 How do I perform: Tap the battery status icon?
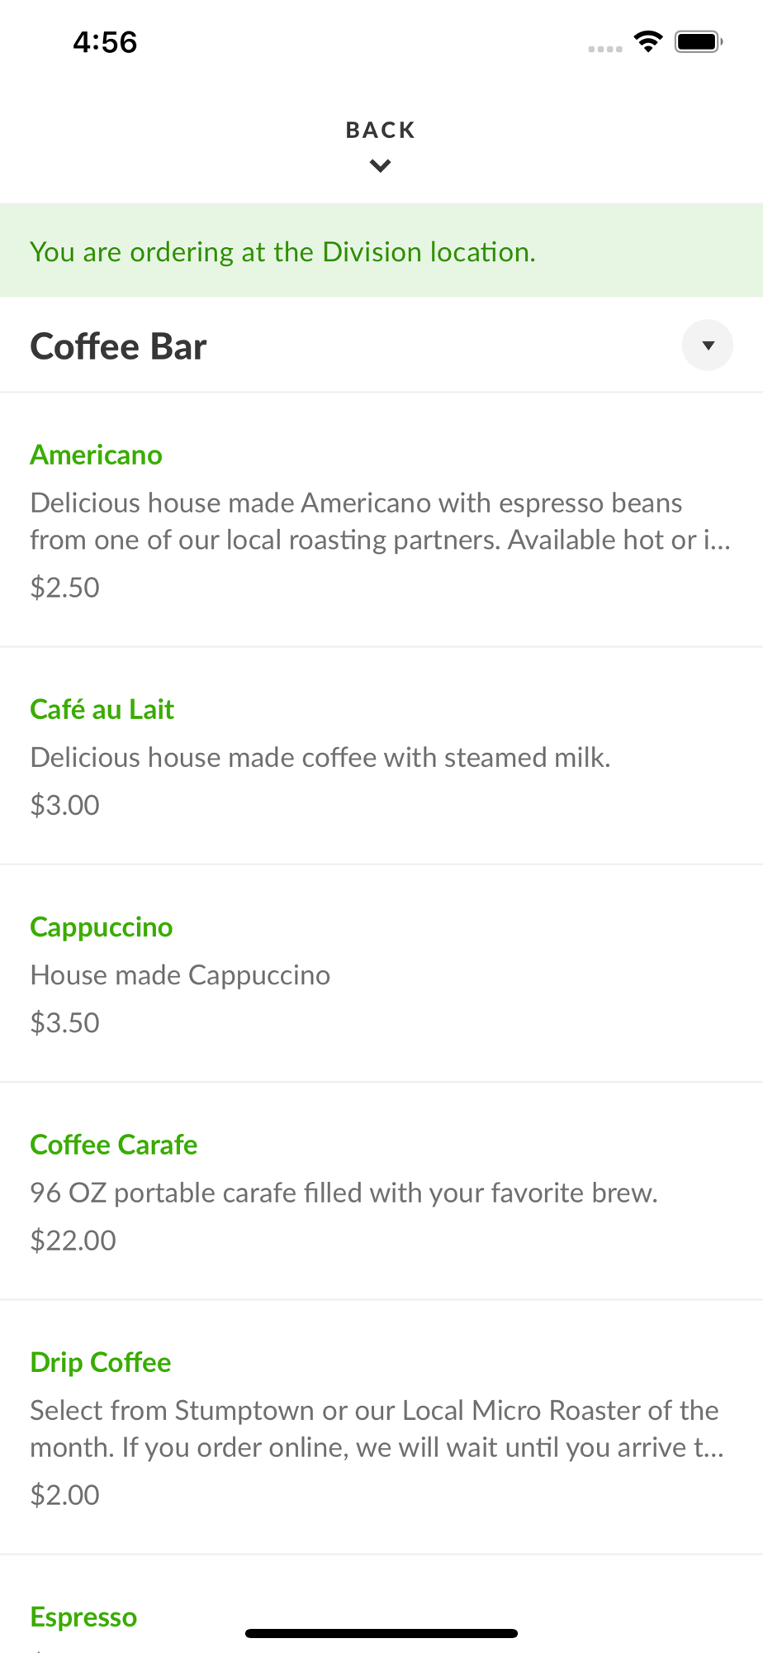pyautogui.click(x=699, y=41)
